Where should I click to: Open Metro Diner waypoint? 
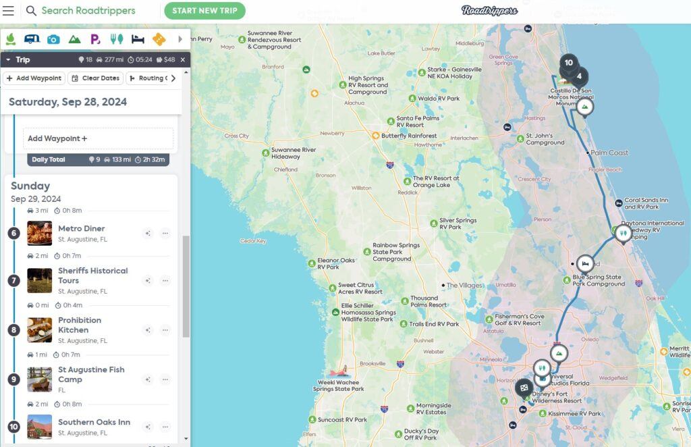(x=82, y=228)
